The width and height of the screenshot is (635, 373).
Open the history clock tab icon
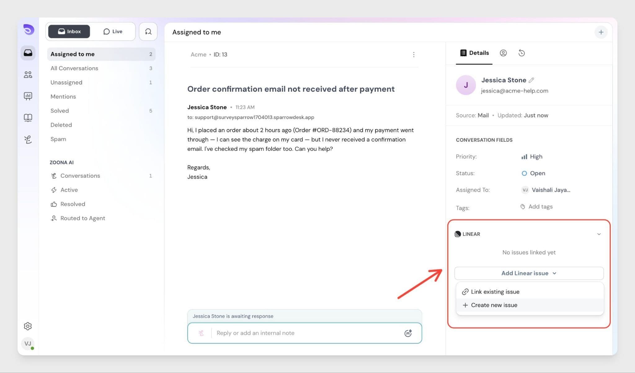[x=522, y=53]
